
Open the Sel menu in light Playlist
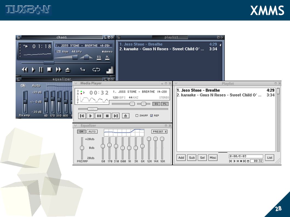202,158
